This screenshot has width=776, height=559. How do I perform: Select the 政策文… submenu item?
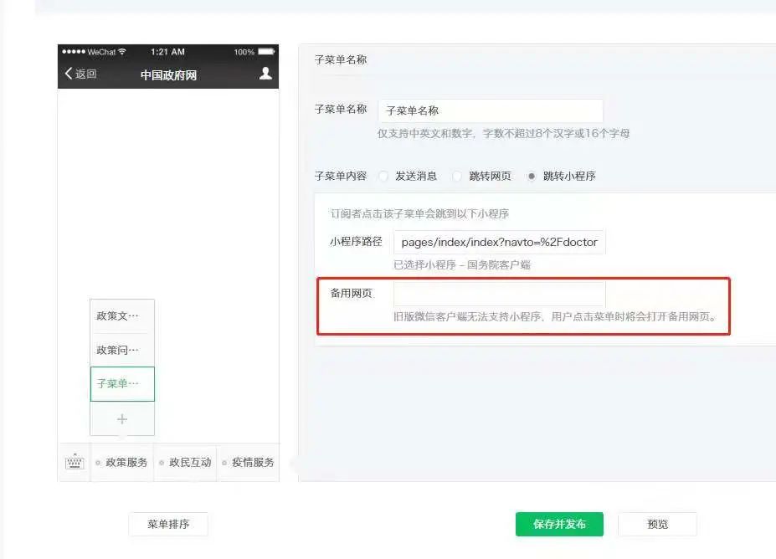tap(122, 315)
